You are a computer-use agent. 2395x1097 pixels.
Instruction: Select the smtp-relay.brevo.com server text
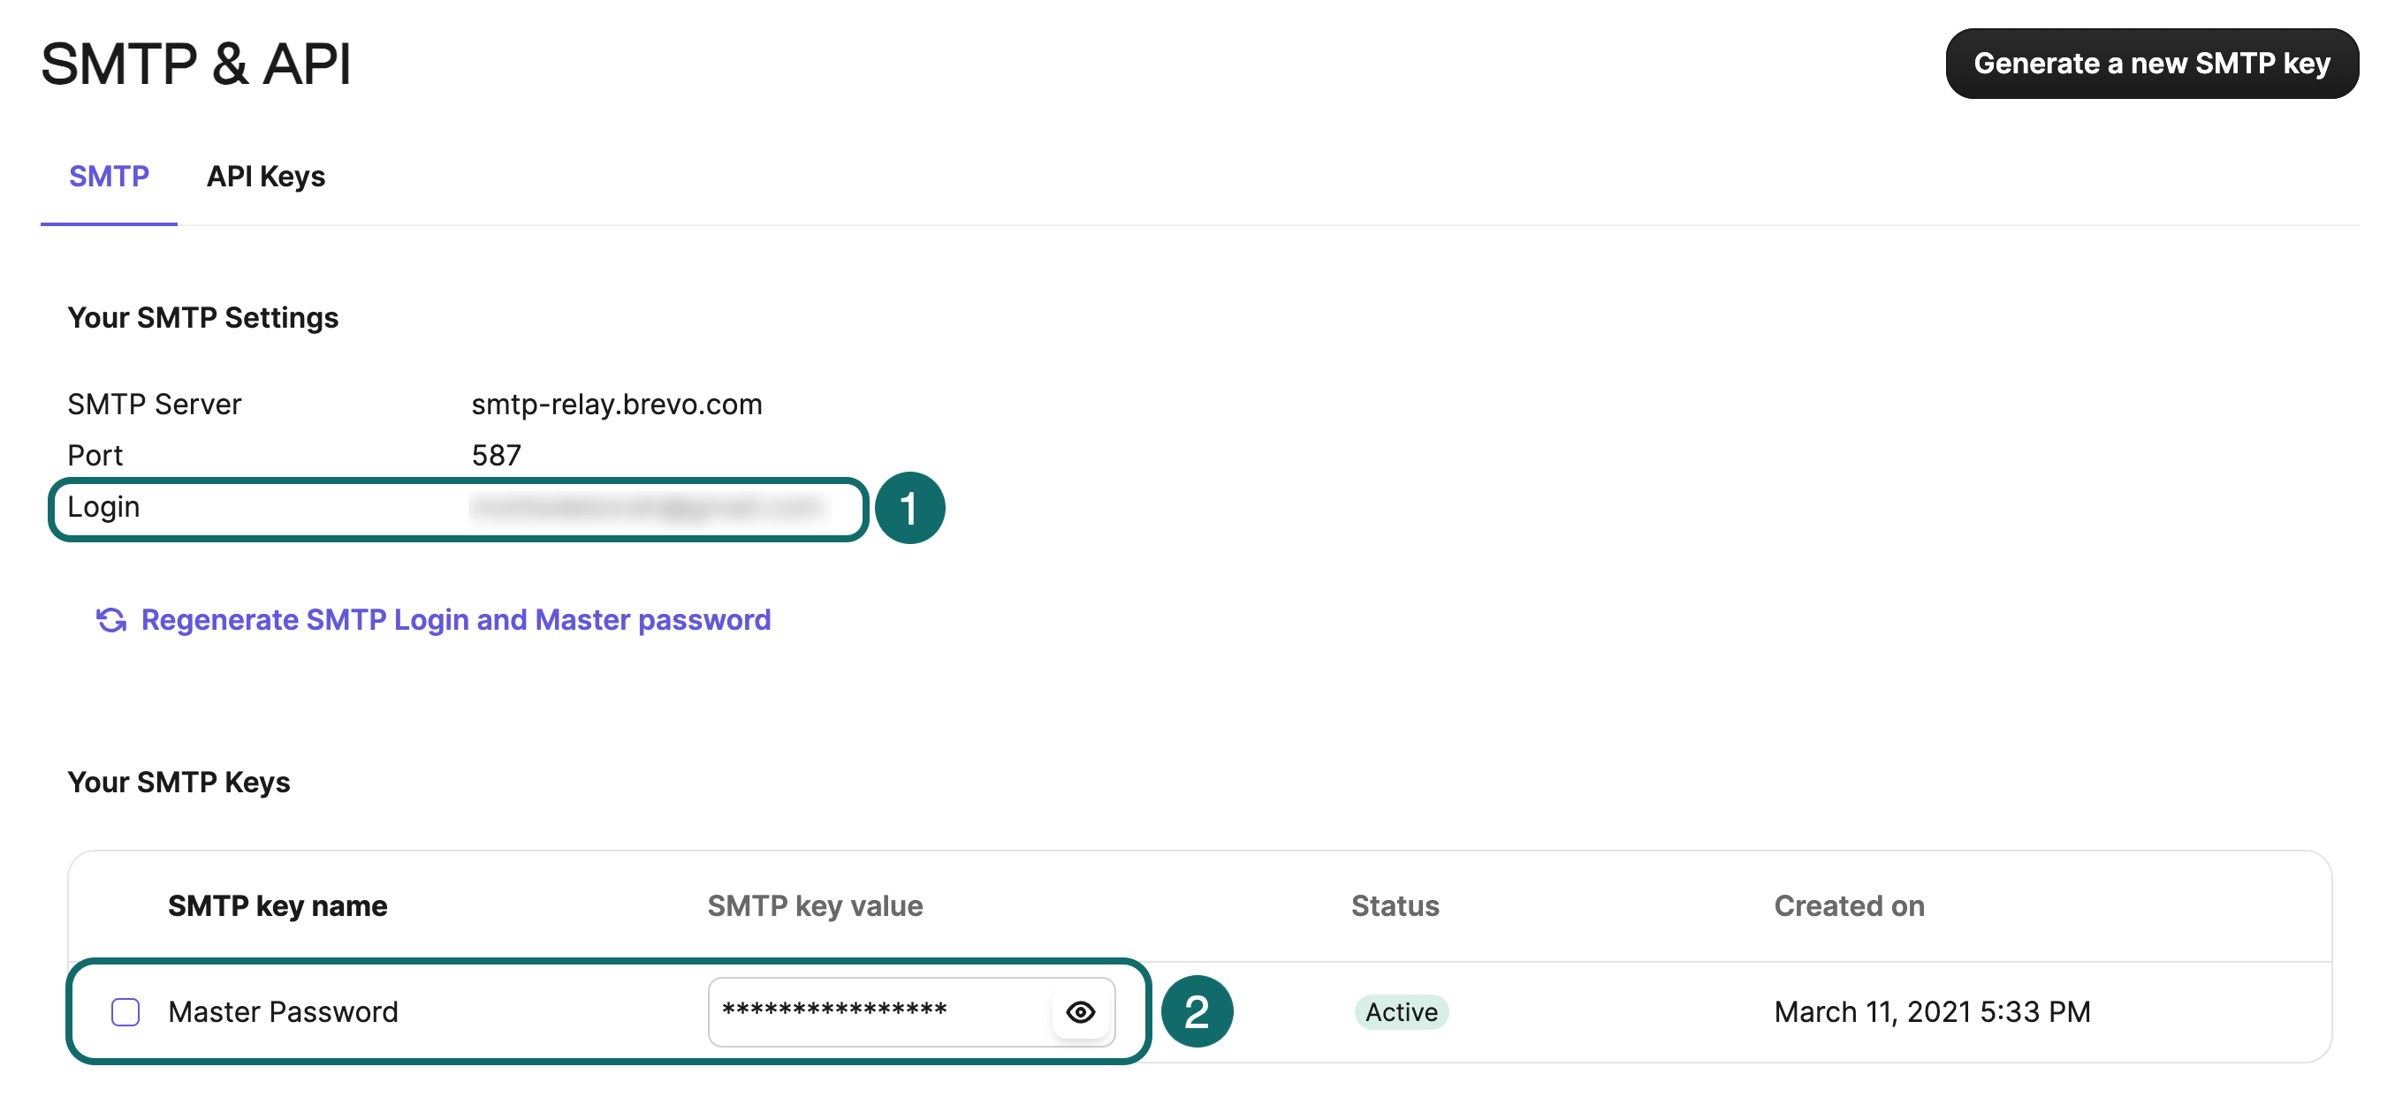point(616,404)
